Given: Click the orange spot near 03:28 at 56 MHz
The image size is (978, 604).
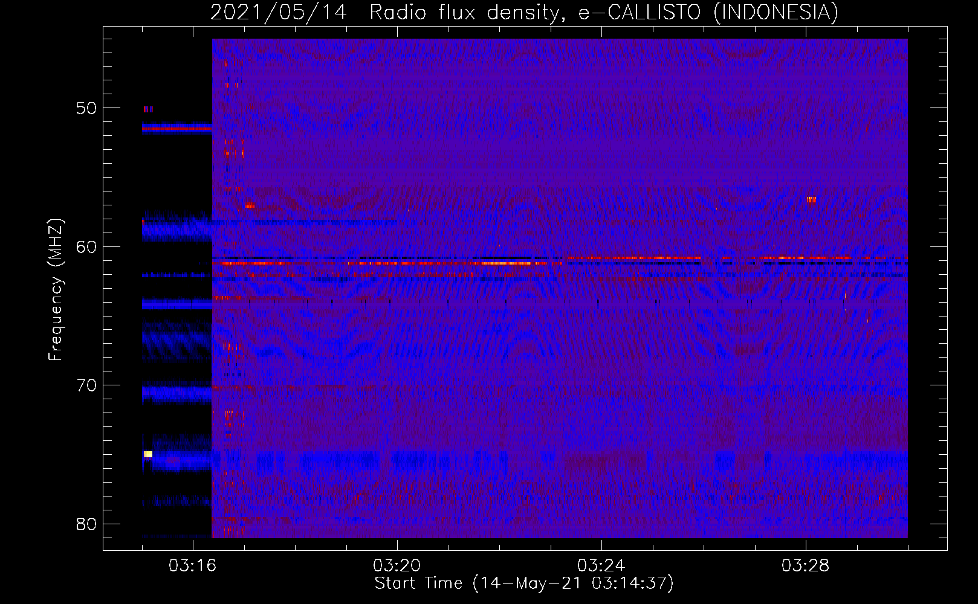Looking at the screenshot, I should pyautogui.click(x=811, y=199).
